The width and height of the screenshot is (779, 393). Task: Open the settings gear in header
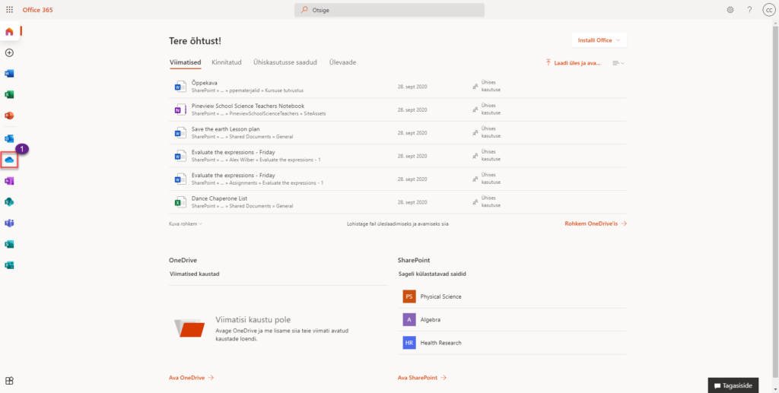pos(730,10)
